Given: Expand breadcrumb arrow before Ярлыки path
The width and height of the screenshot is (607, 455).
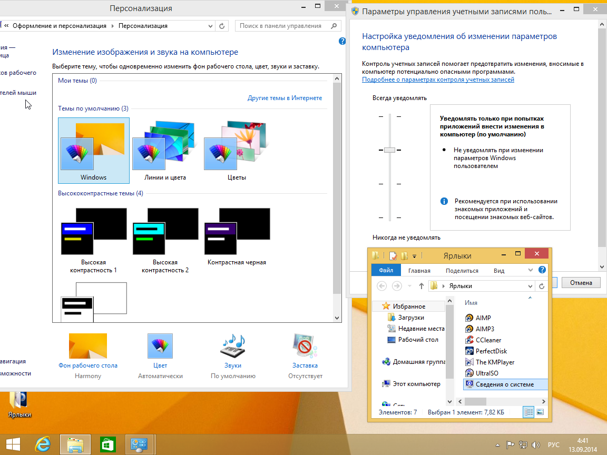Looking at the screenshot, I should point(443,286).
